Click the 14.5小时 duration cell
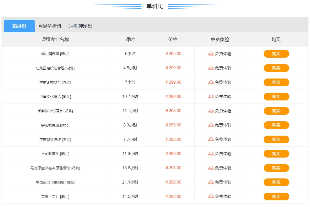This screenshot has width=310, height=207. pyautogui.click(x=130, y=197)
